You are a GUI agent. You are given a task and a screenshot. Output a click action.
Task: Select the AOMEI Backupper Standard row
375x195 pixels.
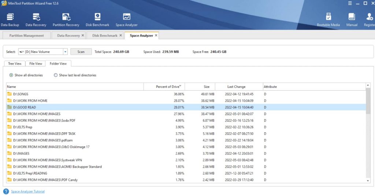(186, 166)
